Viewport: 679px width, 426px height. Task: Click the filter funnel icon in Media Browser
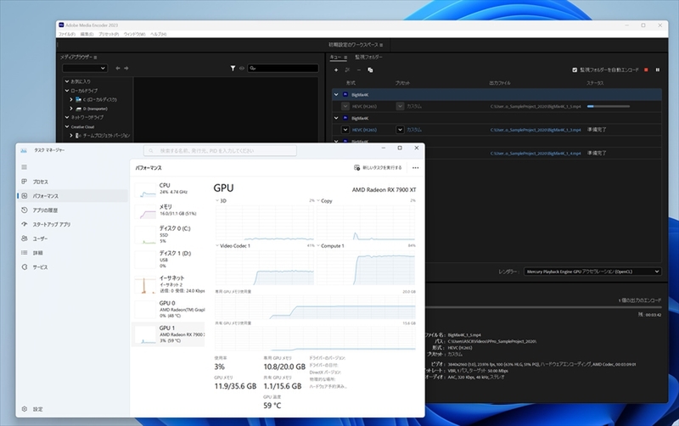(233, 68)
